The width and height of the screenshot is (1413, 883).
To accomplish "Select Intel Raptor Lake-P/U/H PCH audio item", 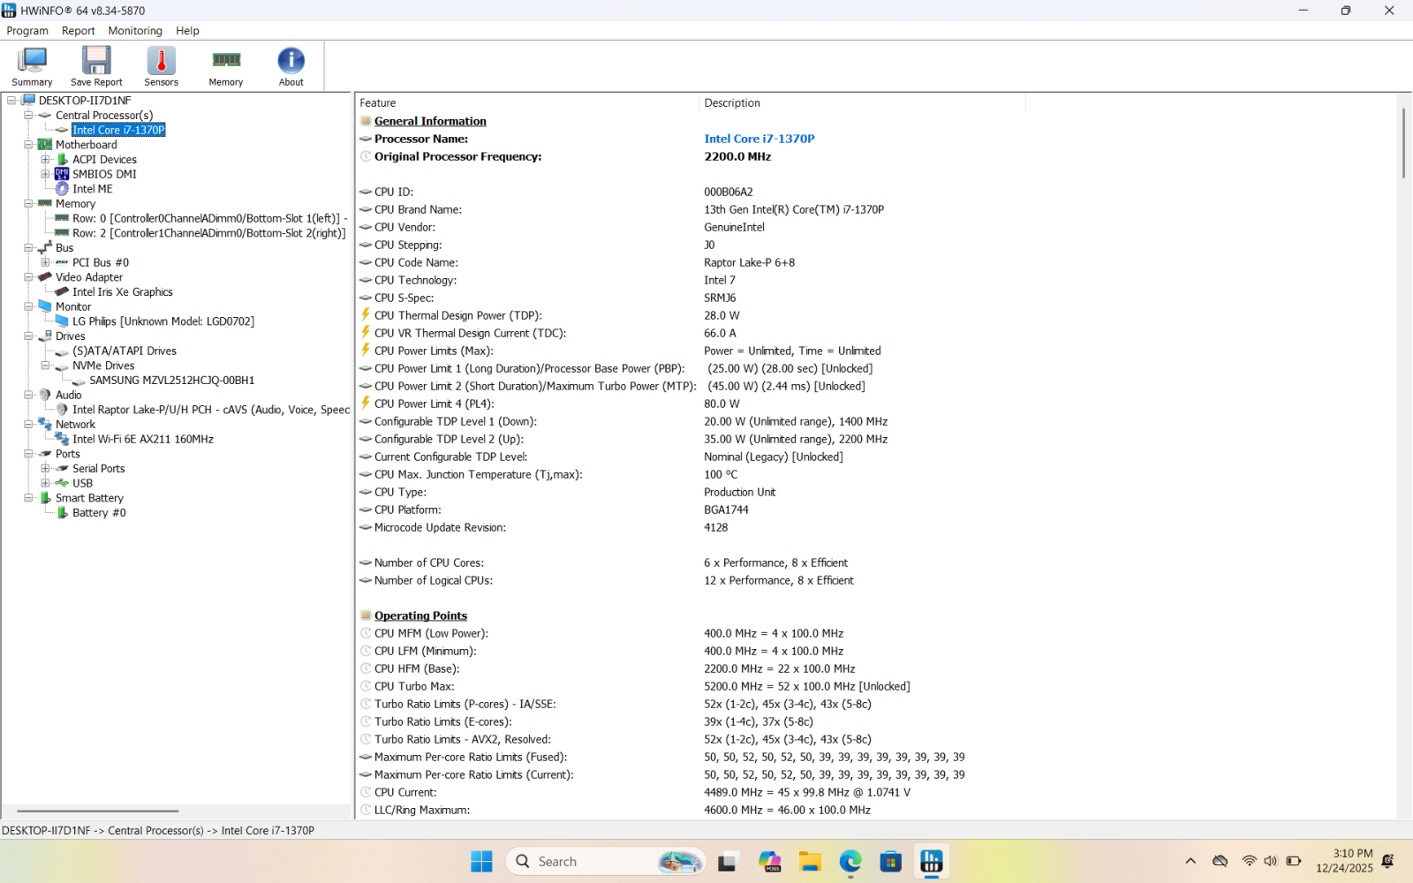I will 211,410.
